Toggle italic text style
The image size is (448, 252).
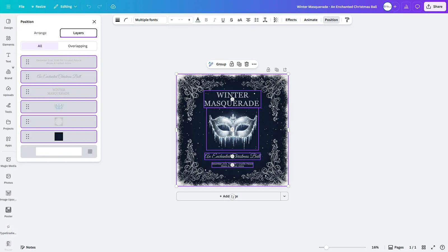(214, 20)
